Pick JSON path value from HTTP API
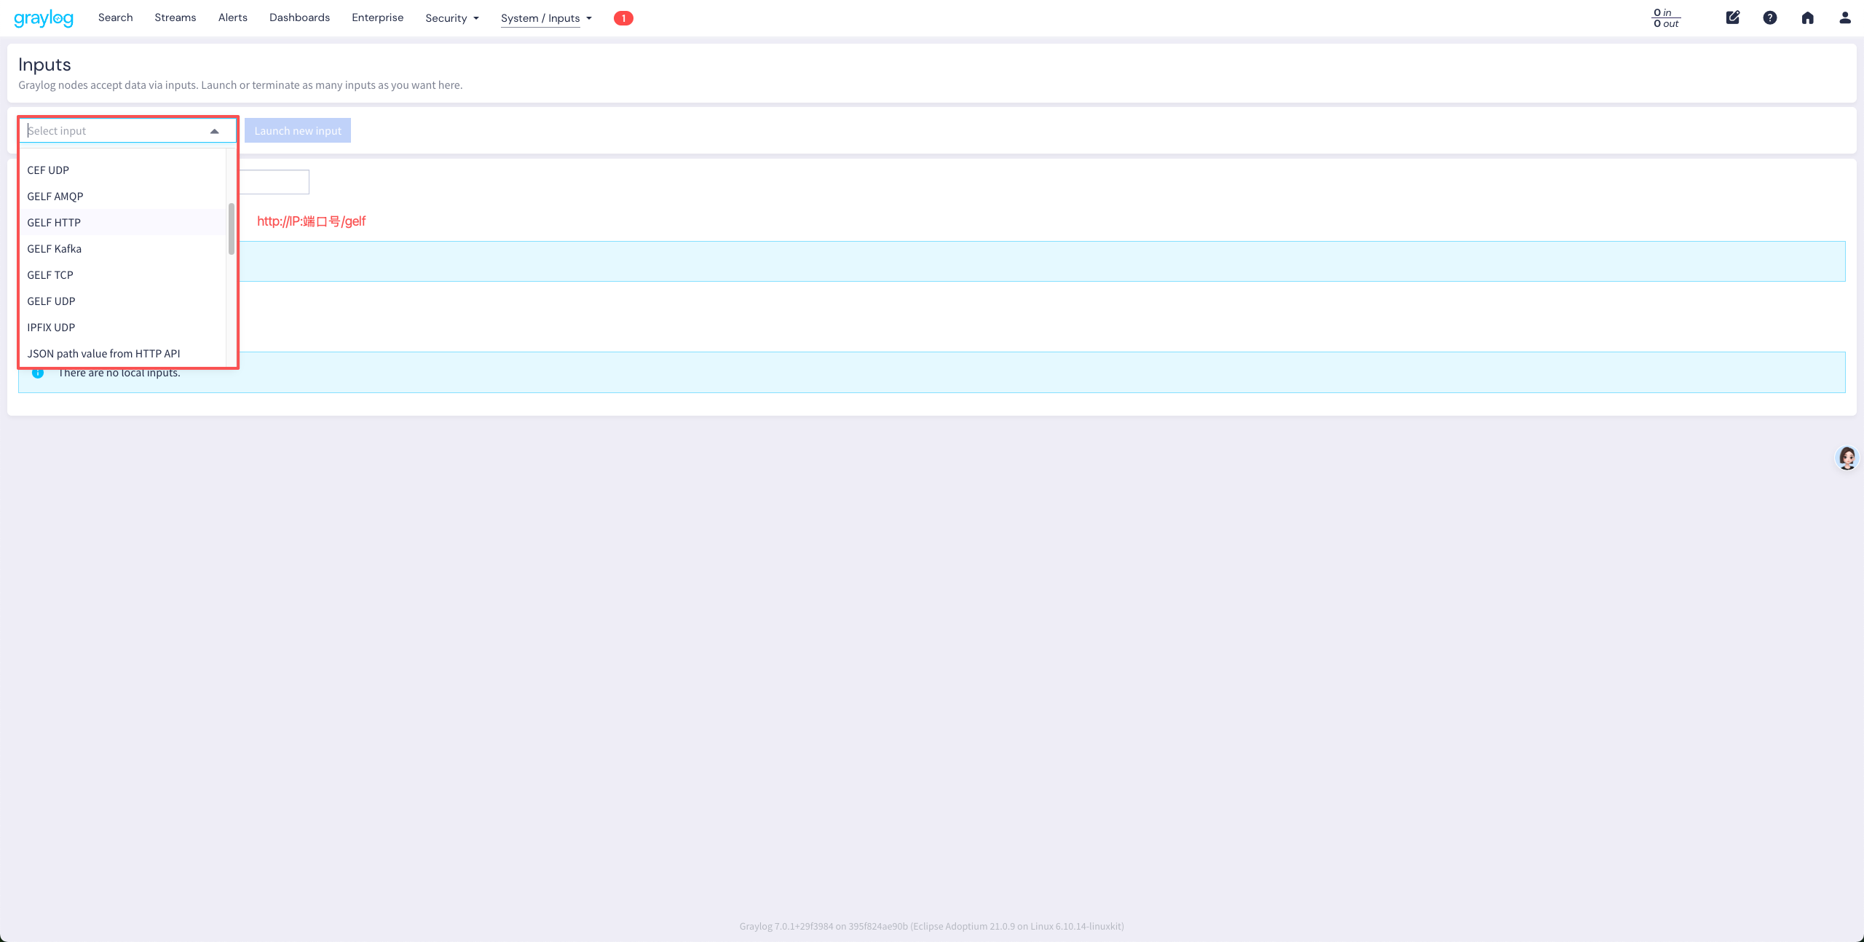Viewport: 1864px width, 942px height. point(103,354)
